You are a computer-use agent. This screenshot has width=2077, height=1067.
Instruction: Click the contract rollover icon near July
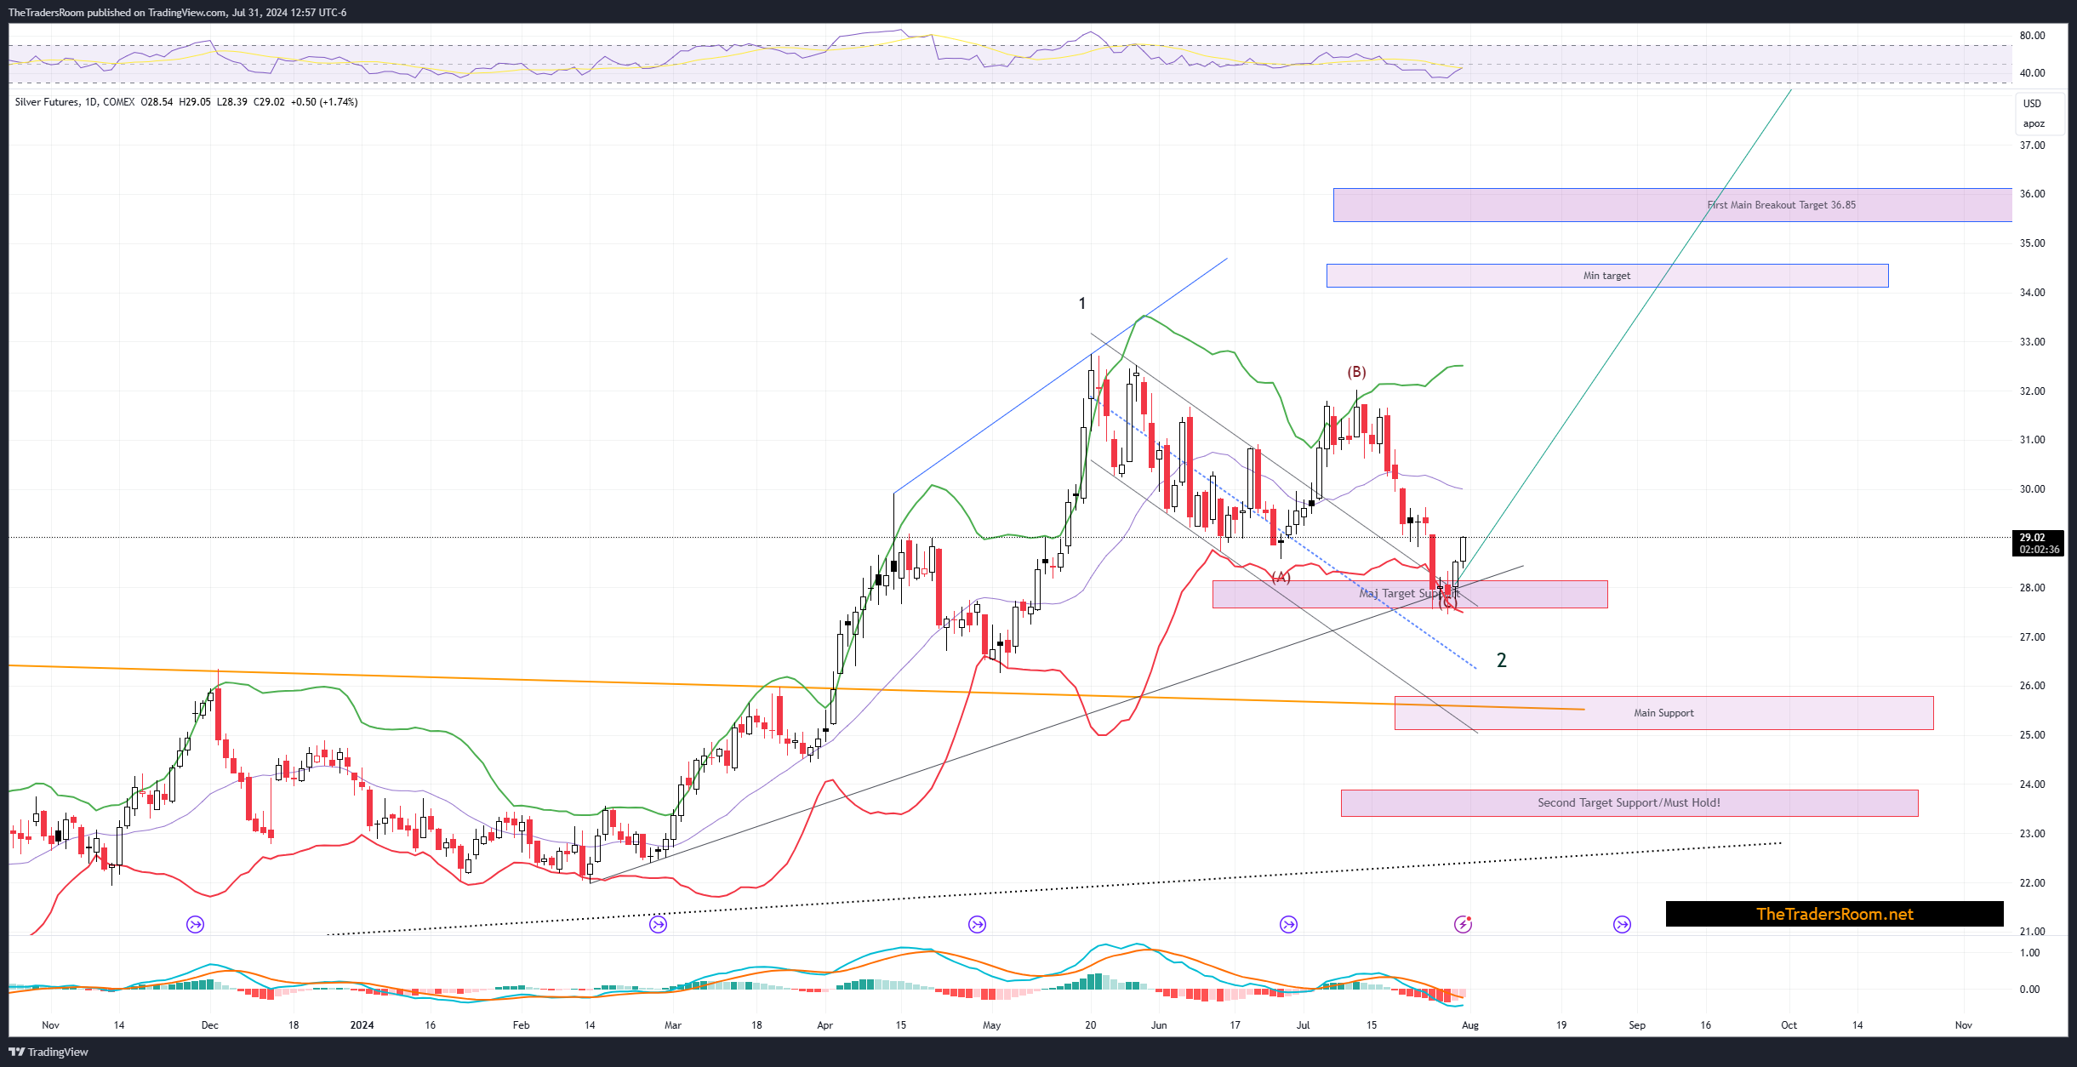(1288, 924)
